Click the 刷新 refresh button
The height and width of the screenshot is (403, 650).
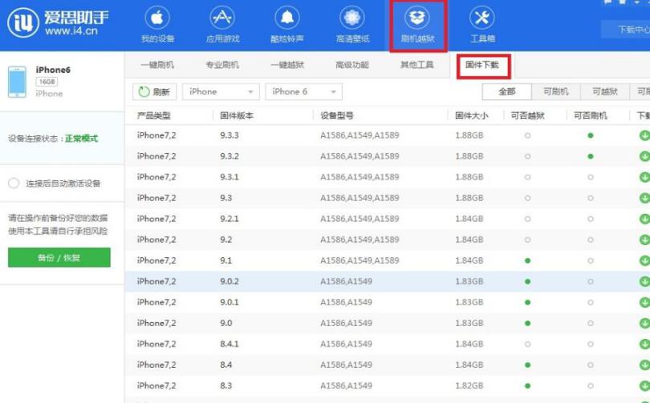(x=155, y=92)
